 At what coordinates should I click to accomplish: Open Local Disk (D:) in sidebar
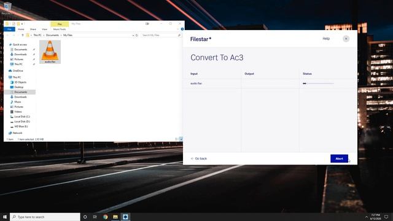[22, 122]
